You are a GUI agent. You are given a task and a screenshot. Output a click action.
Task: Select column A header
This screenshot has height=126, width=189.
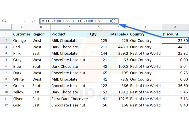(x=22, y=27)
